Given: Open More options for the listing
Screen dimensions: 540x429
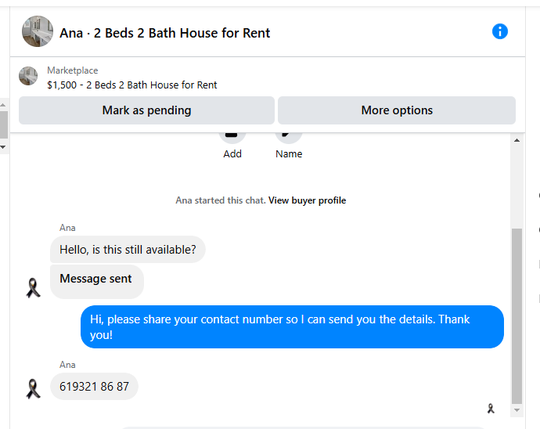Looking at the screenshot, I should 397,110.
